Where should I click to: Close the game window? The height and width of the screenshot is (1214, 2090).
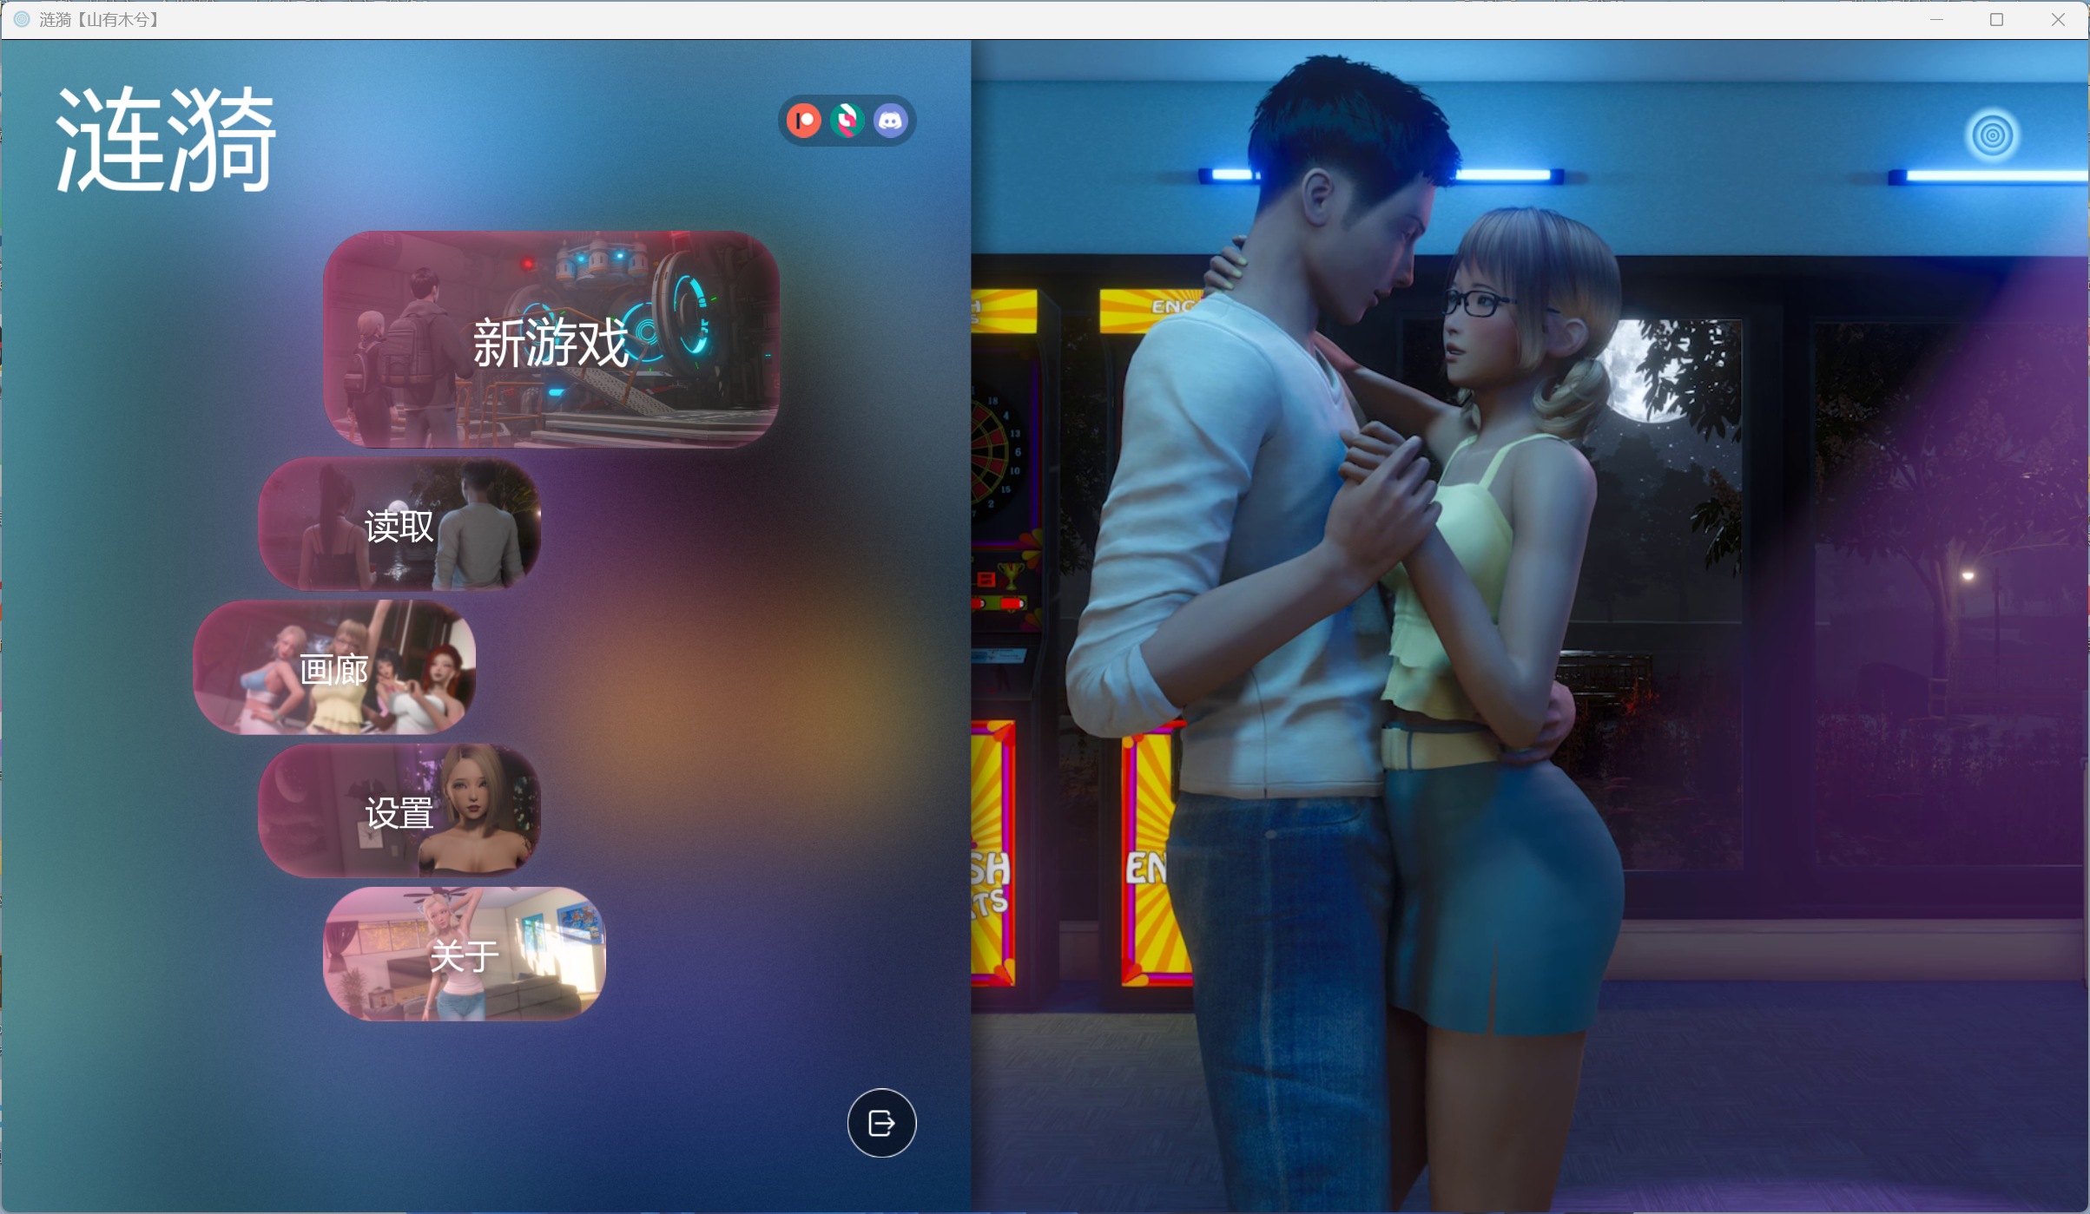tap(2058, 19)
